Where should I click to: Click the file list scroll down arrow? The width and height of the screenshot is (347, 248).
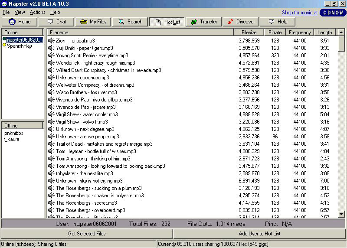341,214
